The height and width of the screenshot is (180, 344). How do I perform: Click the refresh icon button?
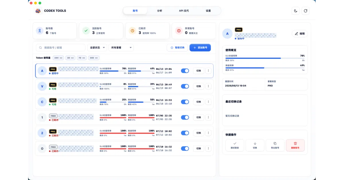click(306, 11)
